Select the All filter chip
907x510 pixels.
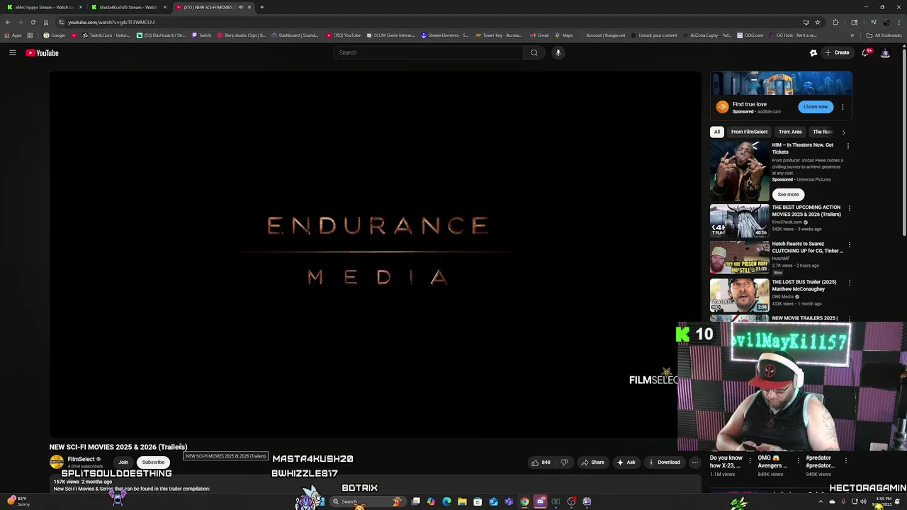(x=717, y=132)
